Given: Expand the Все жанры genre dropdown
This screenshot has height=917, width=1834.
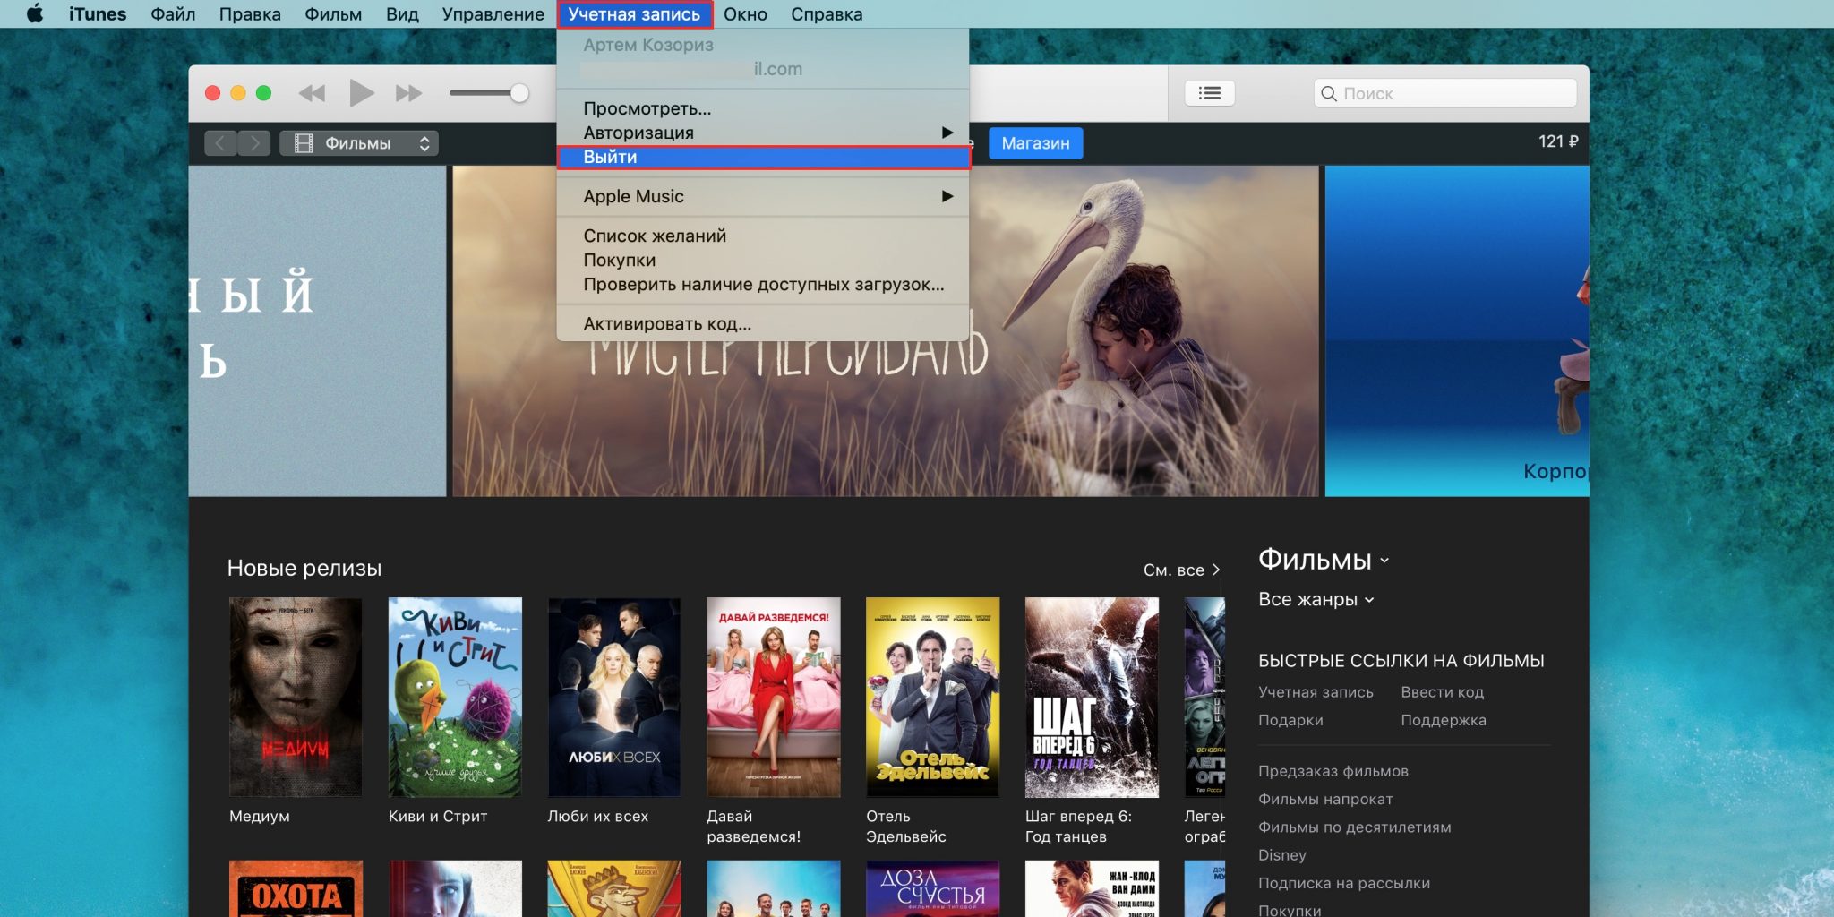Looking at the screenshot, I should tap(1316, 599).
